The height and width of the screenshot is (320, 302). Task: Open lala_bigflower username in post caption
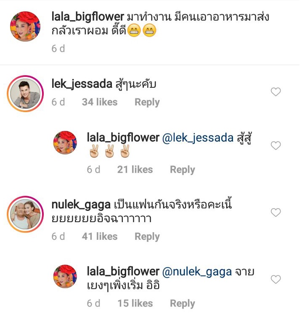click(88, 16)
